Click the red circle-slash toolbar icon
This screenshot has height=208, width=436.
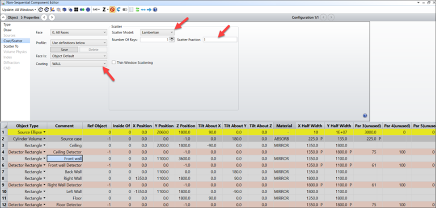(113, 9)
